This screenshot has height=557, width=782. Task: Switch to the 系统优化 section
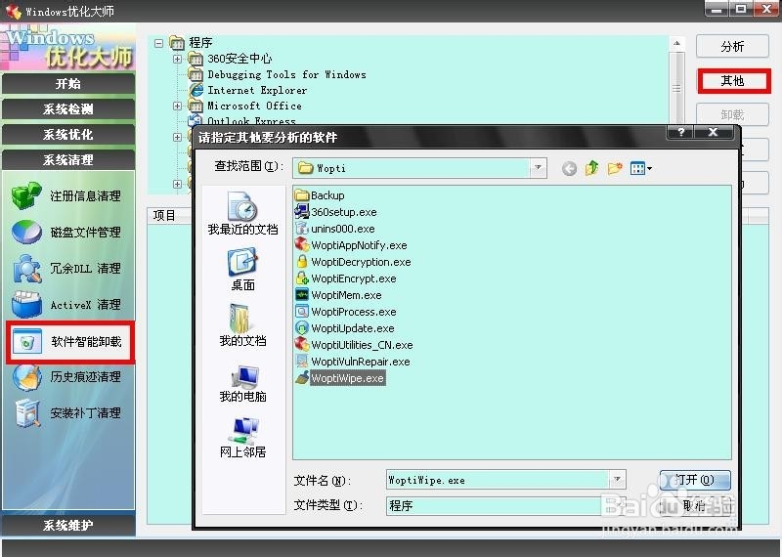(x=68, y=135)
